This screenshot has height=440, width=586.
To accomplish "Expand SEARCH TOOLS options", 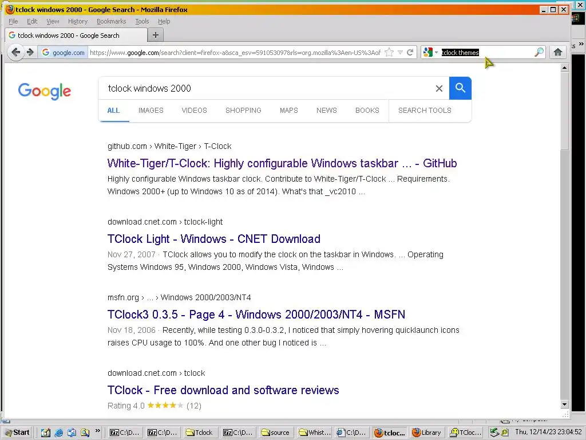I will coord(425,111).
